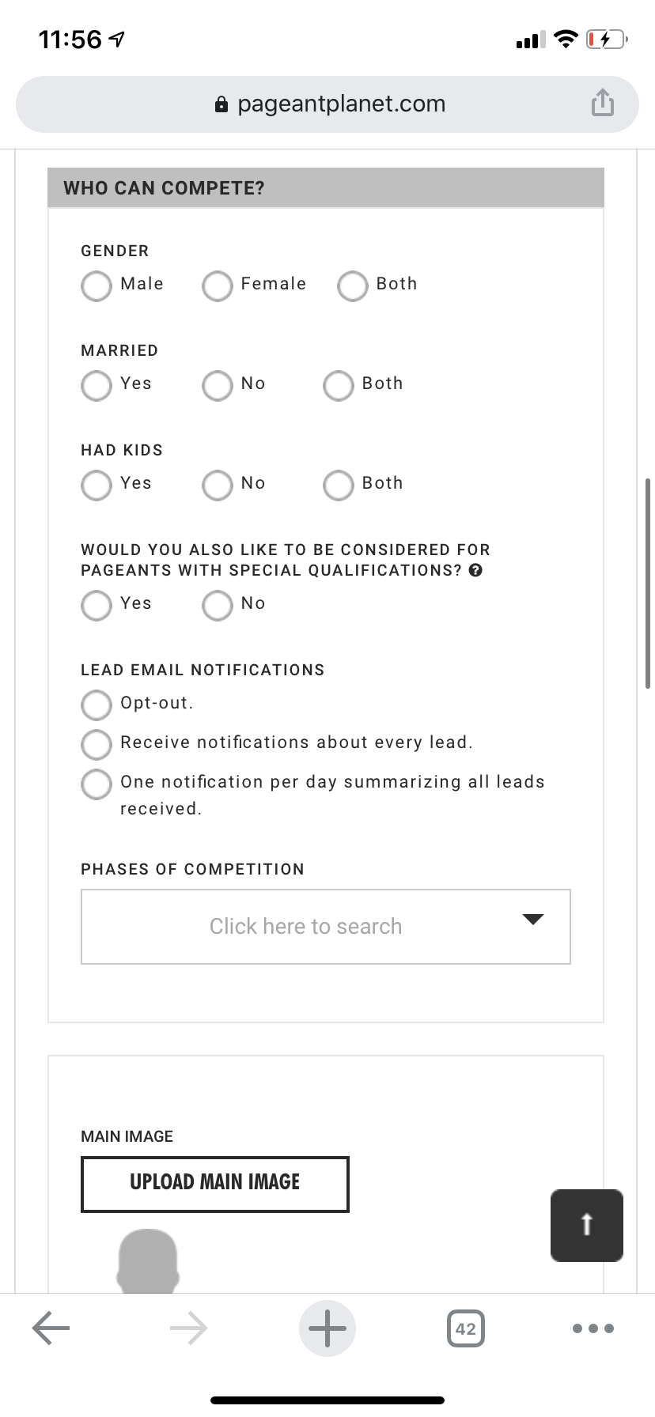This screenshot has height=1417, width=655.
Task: Tap the scroll-to-top arrow button
Action: click(x=586, y=1225)
